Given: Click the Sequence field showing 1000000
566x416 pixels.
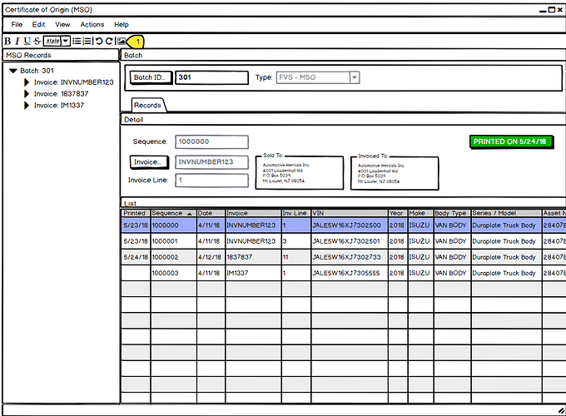Looking at the screenshot, I should click(x=212, y=141).
